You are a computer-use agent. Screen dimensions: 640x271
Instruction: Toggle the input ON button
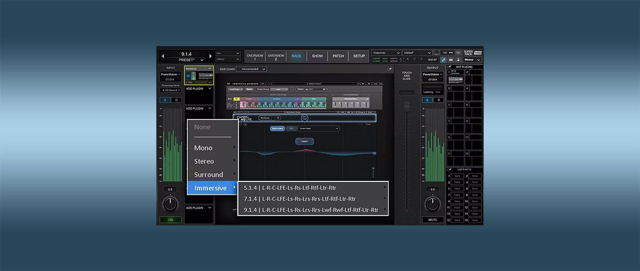pyautogui.click(x=171, y=220)
